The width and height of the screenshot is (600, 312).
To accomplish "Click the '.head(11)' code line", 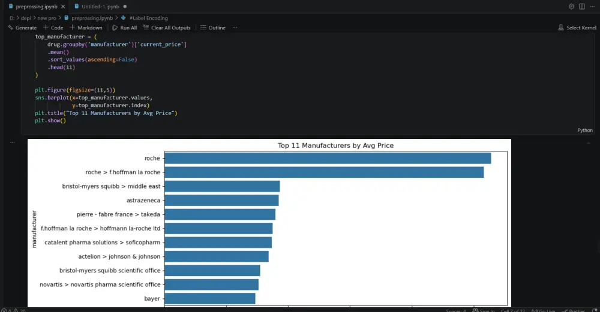I will click(61, 67).
